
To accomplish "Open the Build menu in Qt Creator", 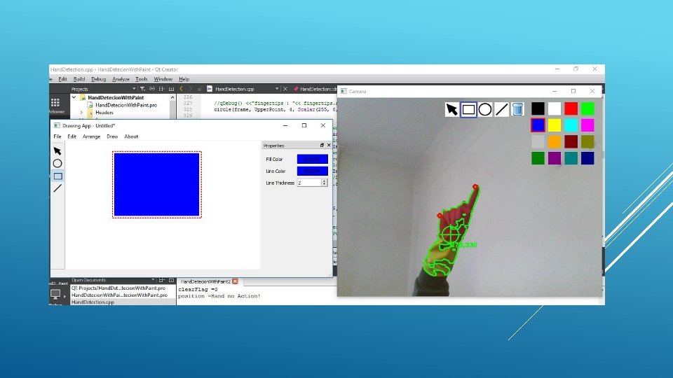I will (x=79, y=79).
